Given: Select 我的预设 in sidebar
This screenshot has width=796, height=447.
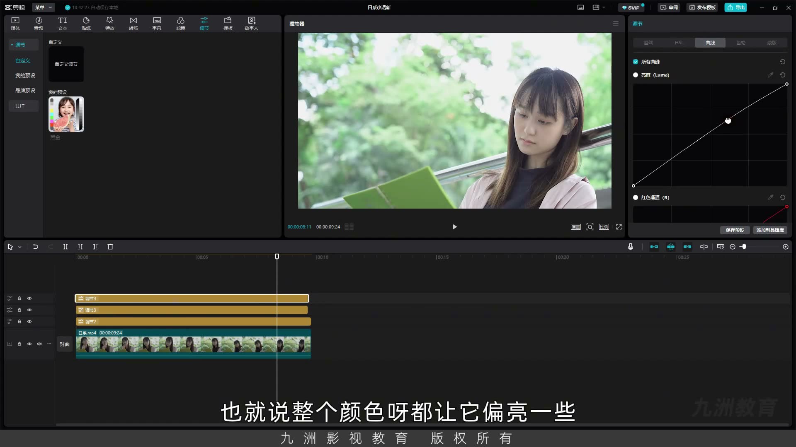Looking at the screenshot, I should (x=25, y=75).
